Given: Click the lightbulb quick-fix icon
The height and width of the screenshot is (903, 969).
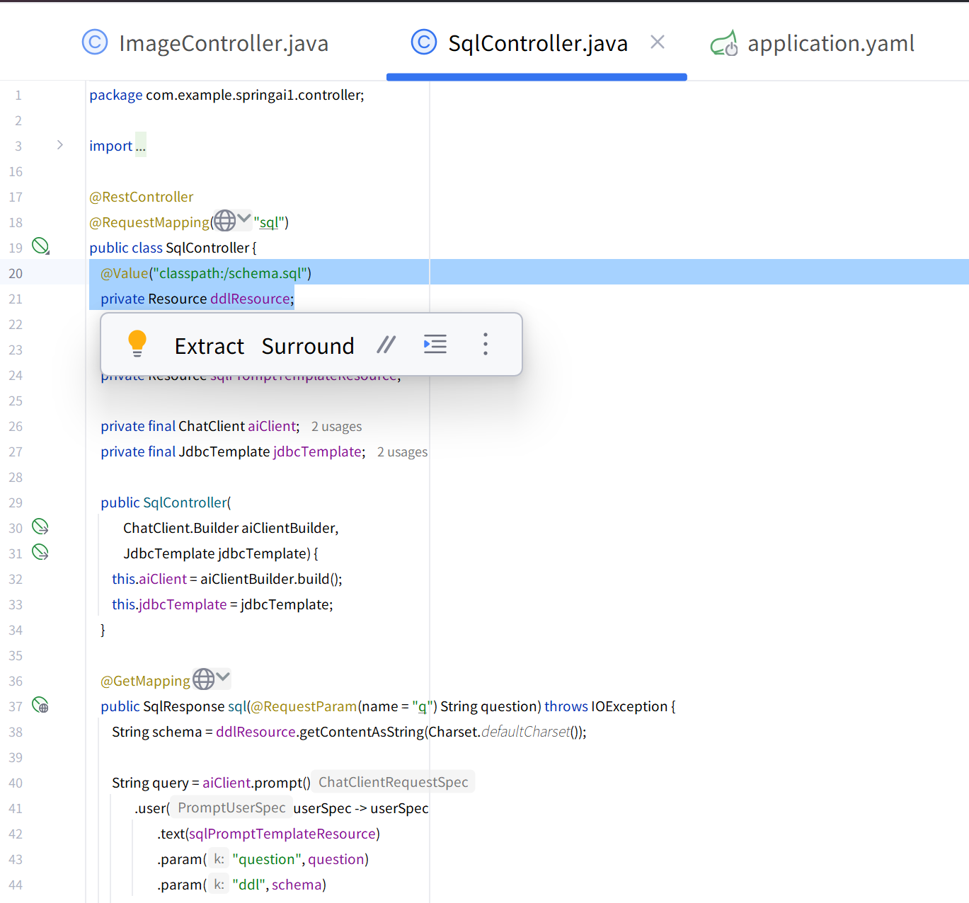Looking at the screenshot, I should tap(137, 344).
